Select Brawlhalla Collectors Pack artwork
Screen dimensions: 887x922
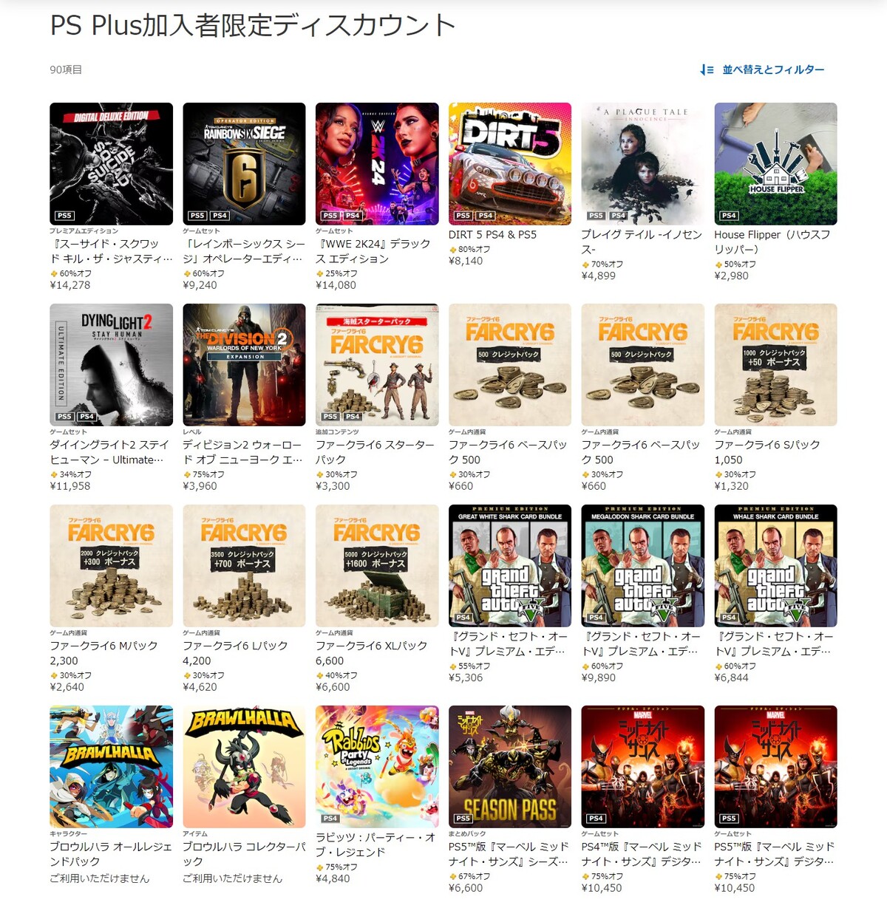[x=244, y=767]
